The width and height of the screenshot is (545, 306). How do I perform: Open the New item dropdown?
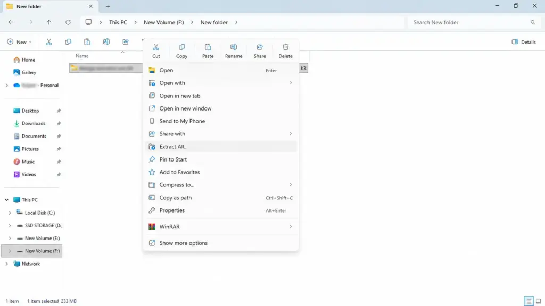point(20,42)
